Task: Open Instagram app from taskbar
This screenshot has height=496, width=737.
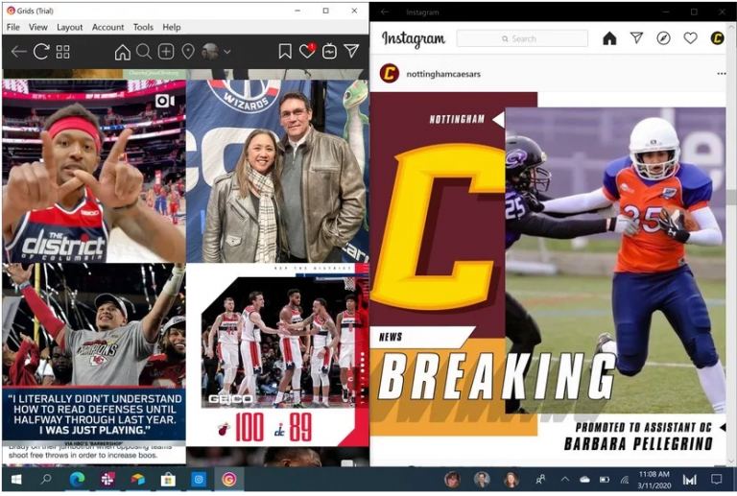Action: [199, 480]
